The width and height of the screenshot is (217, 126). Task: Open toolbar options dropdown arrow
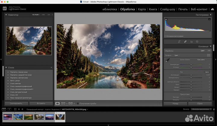point(160,103)
